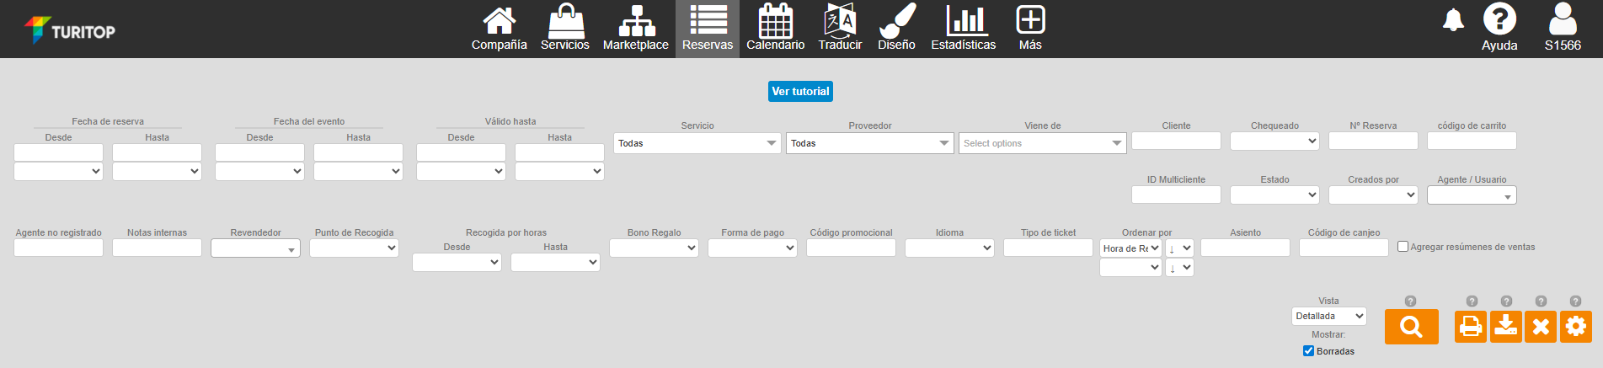This screenshot has height=368, width=1603.
Task: Open the Marketplace menu item
Action: click(x=635, y=27)
